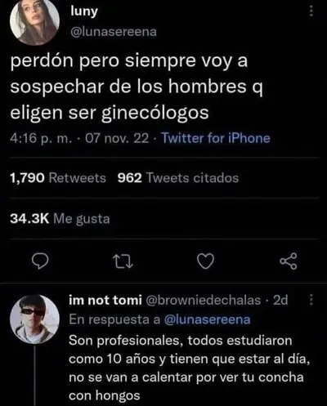The width and height of the screenshot is (327, 406).
Task: Click the luny display name
Action: (x=84, y=11)
